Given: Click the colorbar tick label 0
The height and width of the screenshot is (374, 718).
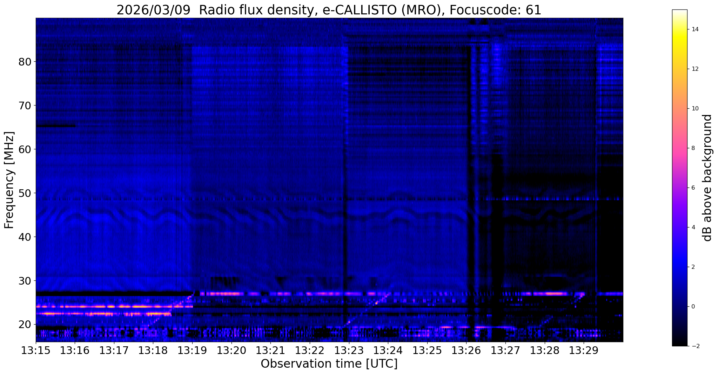Looking at the screenshot, I should pos(693,306).
